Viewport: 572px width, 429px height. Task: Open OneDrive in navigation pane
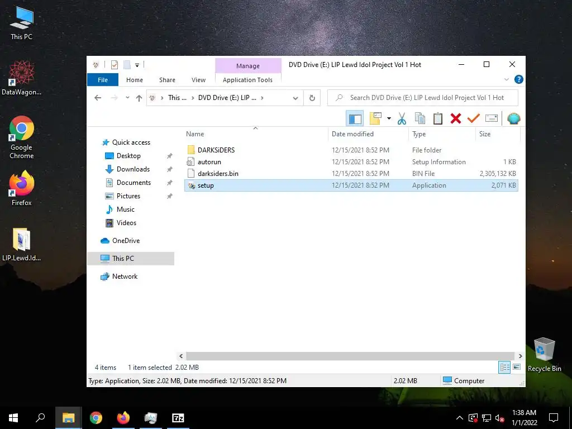tap(126, 241)
